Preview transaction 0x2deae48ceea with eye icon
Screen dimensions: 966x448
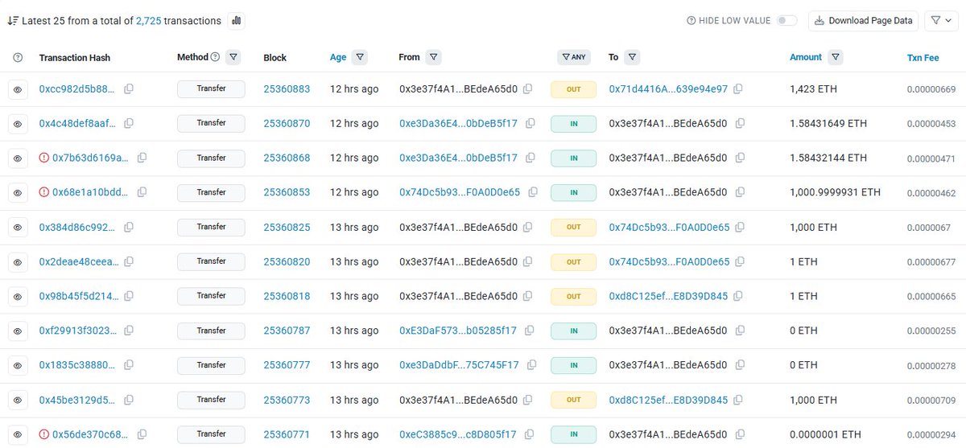(18, 261)
